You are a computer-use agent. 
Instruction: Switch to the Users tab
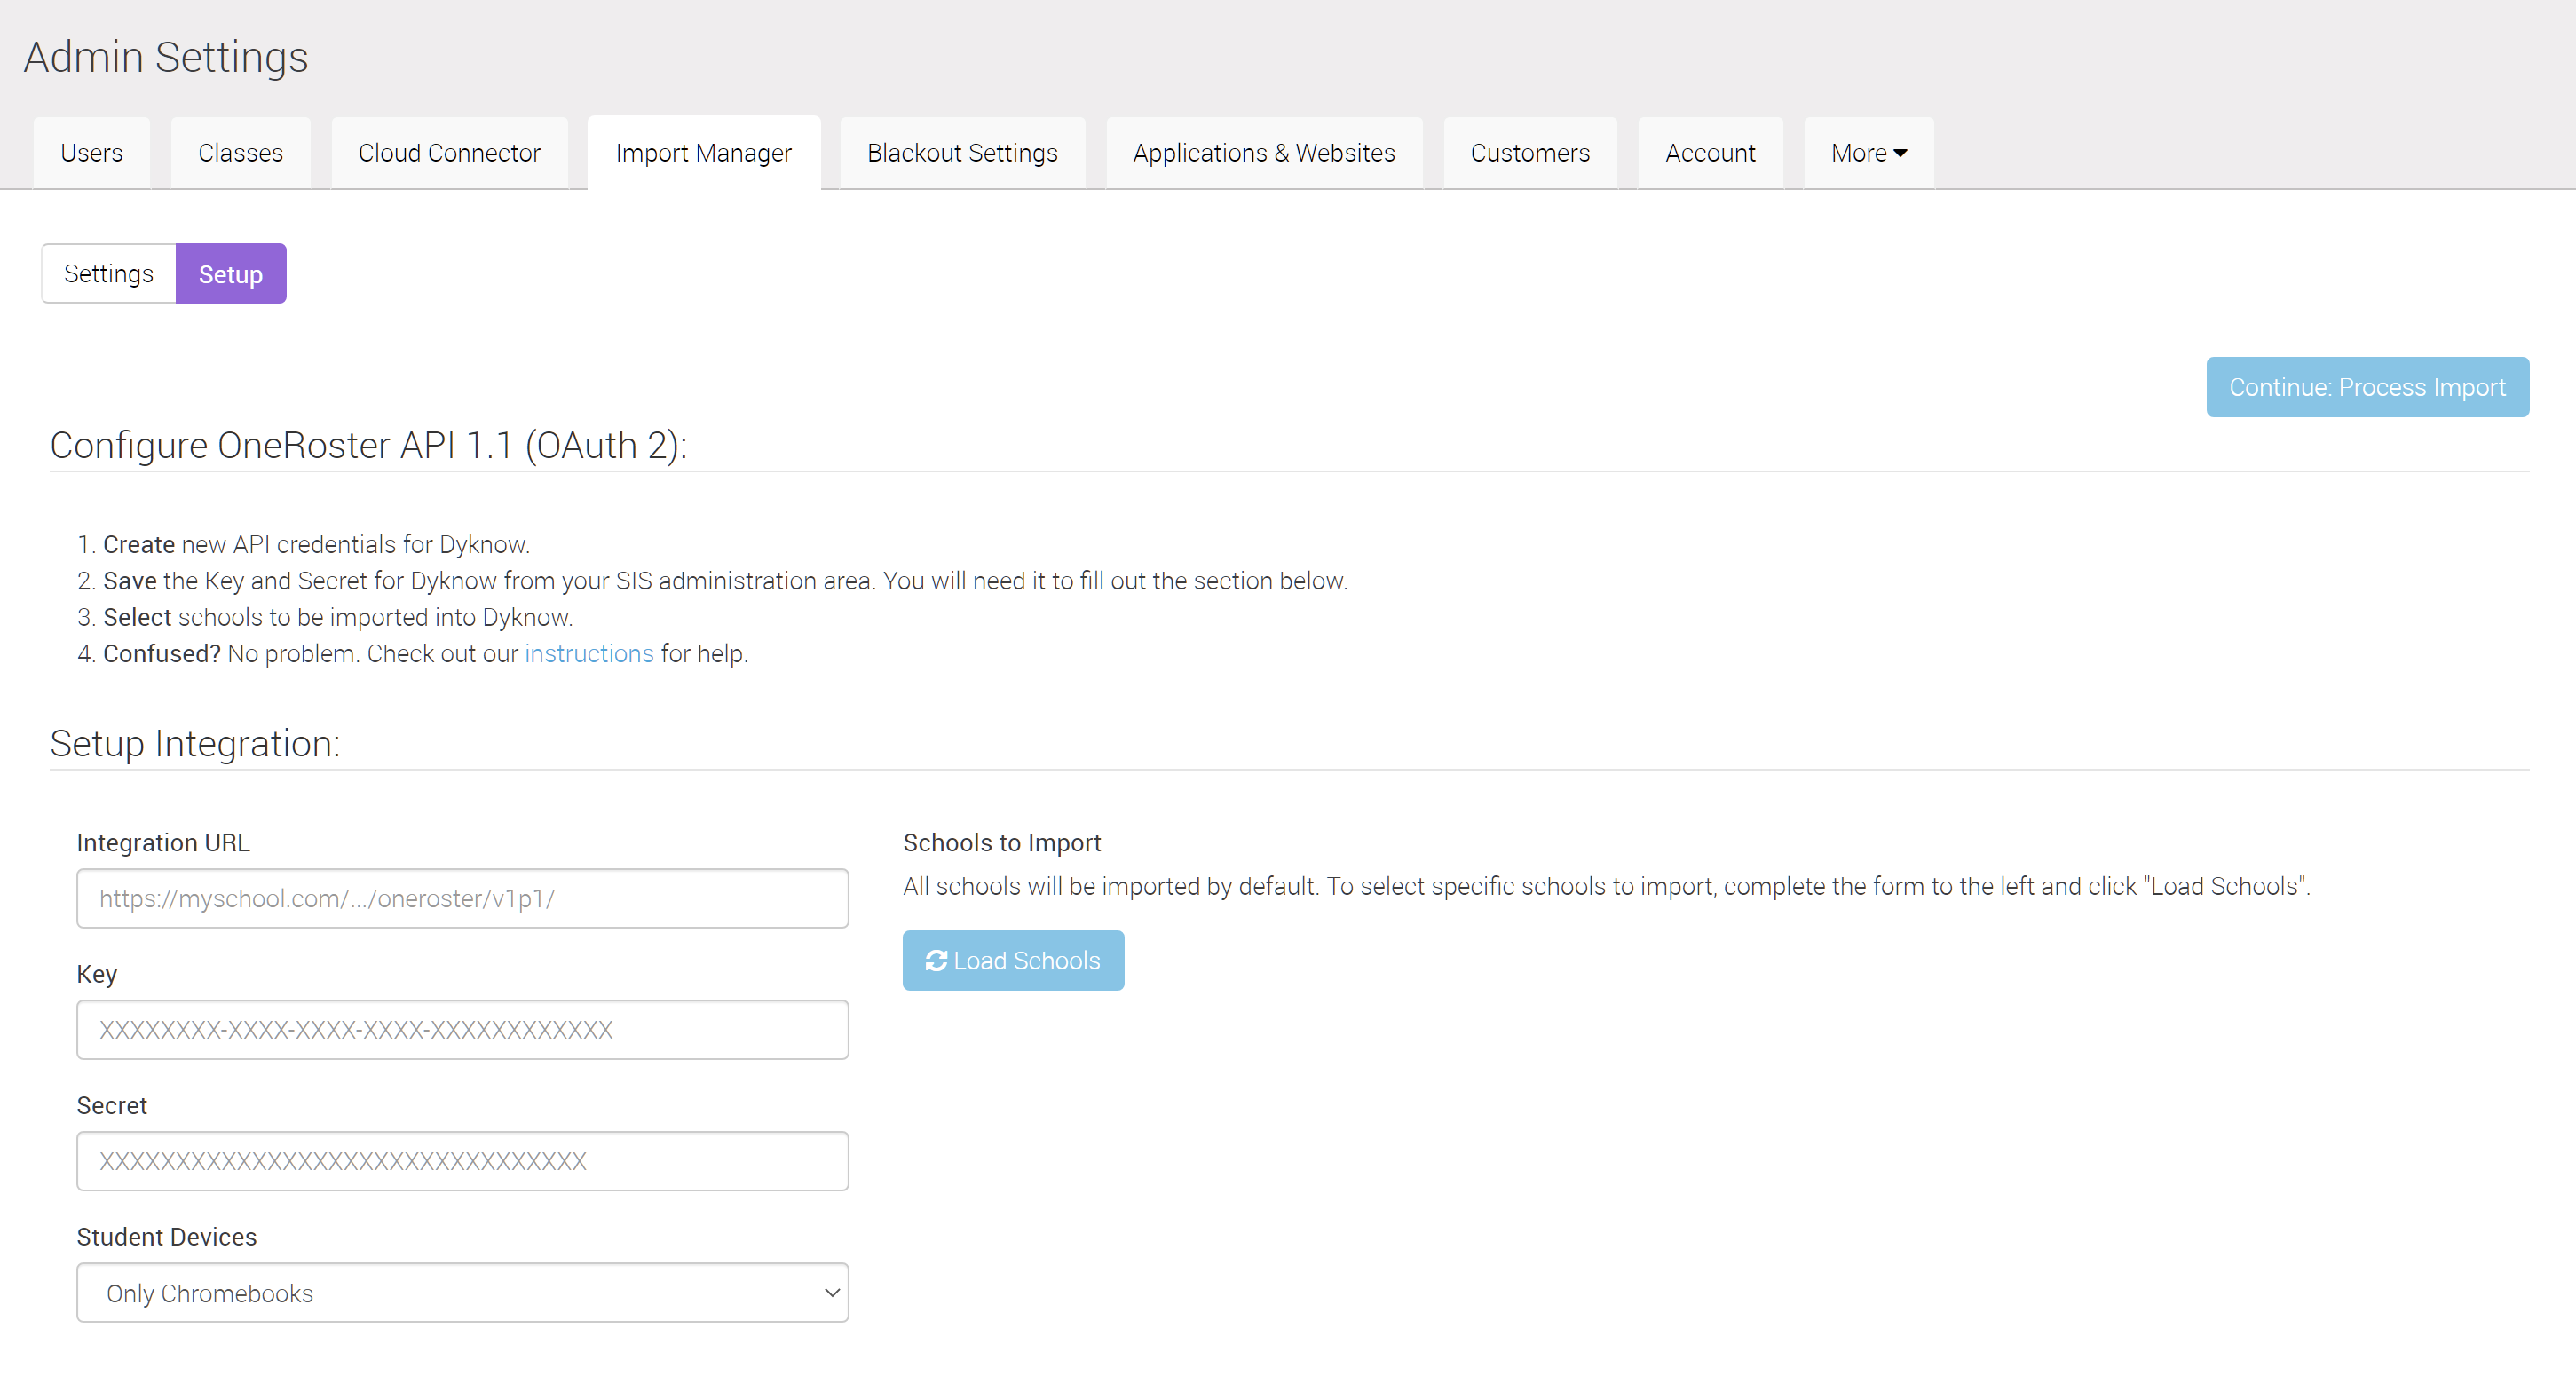pyautogui.click(x=91, y=152)
